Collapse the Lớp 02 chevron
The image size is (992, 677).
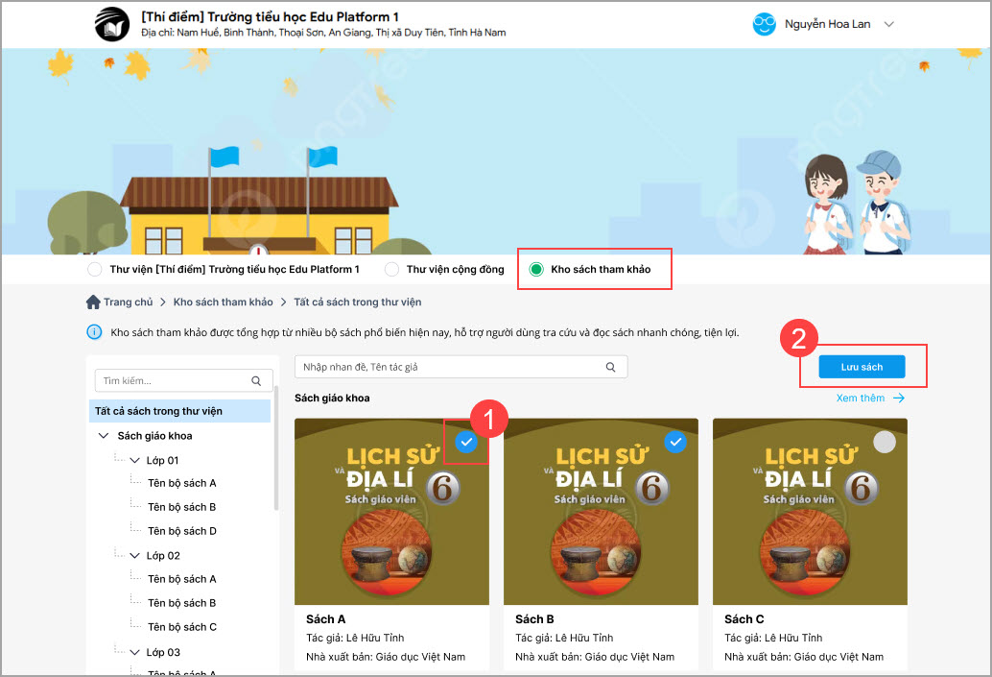[134, 555]
